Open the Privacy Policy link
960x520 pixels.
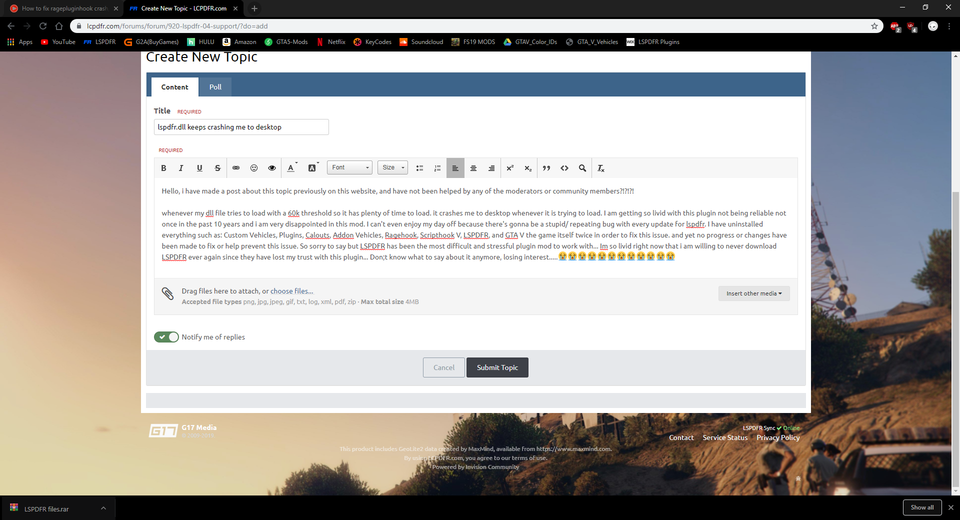(778, 437)
